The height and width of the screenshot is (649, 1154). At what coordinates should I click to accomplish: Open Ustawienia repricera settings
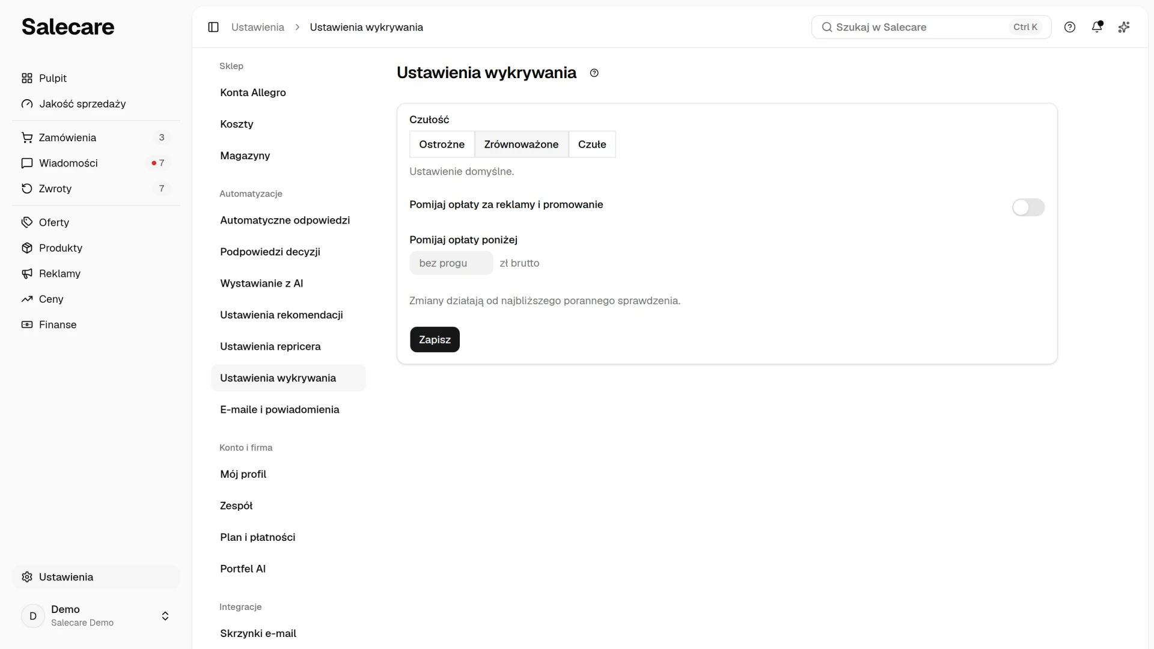pos(288,346)
